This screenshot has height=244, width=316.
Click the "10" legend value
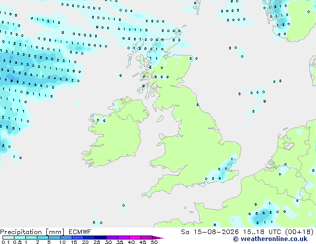pos(62,242)
